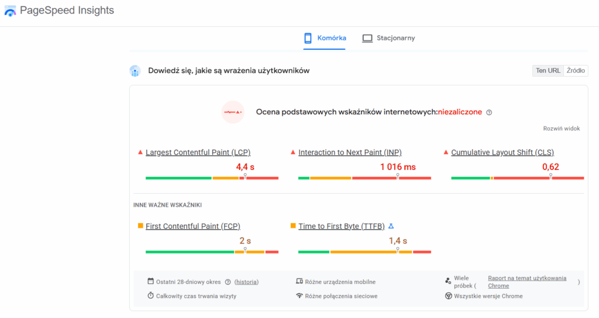Click the help icon next to niezaliczone

pos(489,112)
